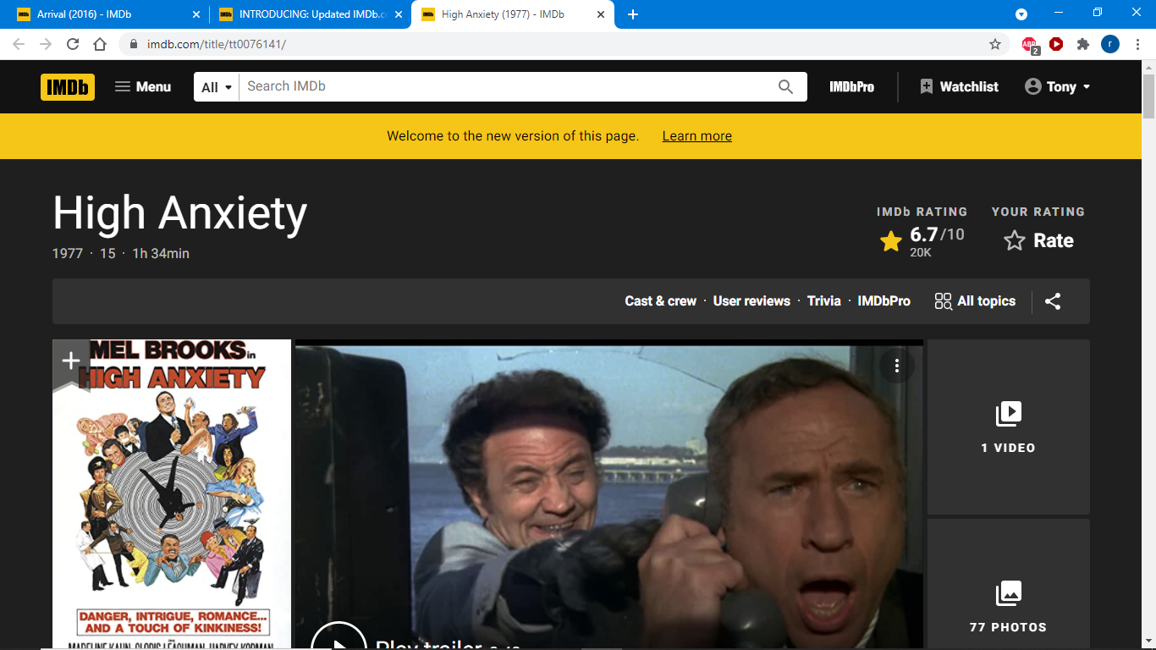Open the IMDbPro logo link in header
The width and height of the screenshot is (1156, 650).
tap(851, 87)
